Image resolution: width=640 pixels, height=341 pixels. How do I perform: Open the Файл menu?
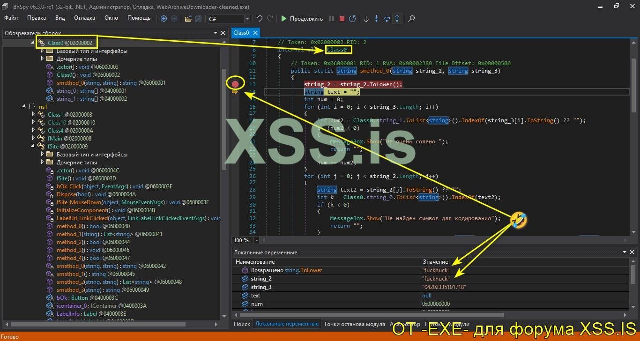11,18
